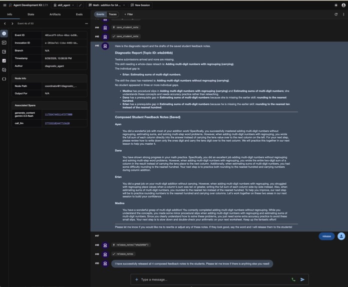Click the Invocation ID value 'e-281be7e1...'
The width and height of the screenshot is (348, 287).
(61, 43)
